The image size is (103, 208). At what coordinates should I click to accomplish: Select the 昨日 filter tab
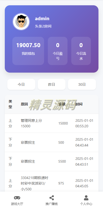point(52,84)
